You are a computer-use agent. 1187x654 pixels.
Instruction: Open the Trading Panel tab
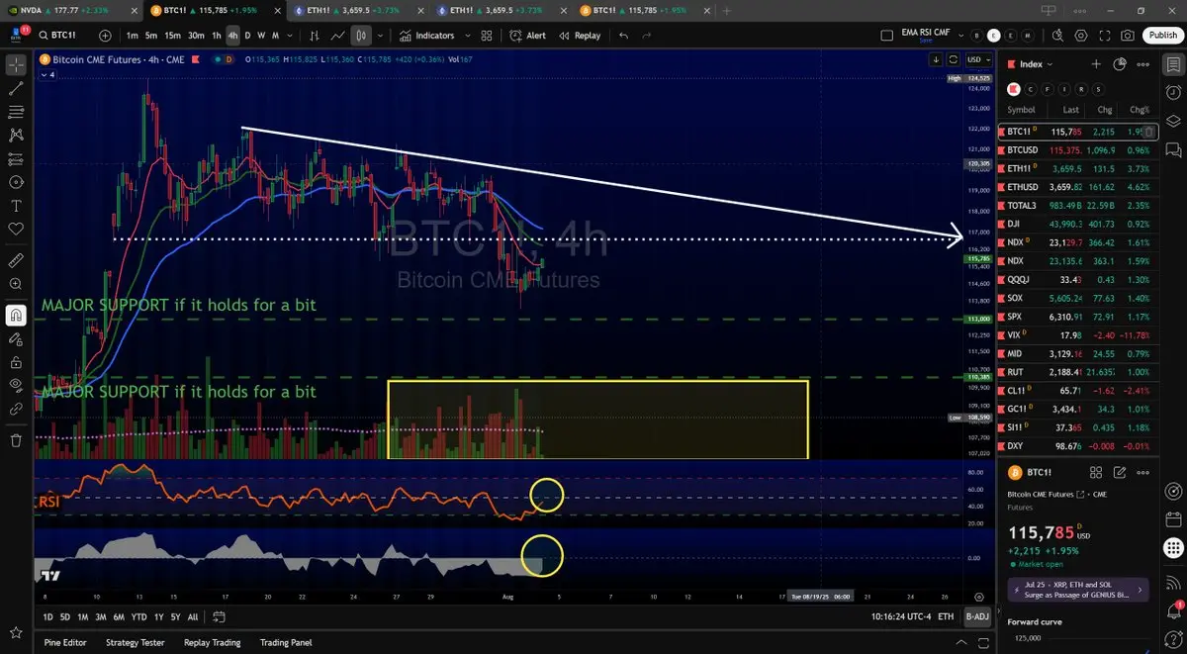pyautogui.click(x=287, y=642)
